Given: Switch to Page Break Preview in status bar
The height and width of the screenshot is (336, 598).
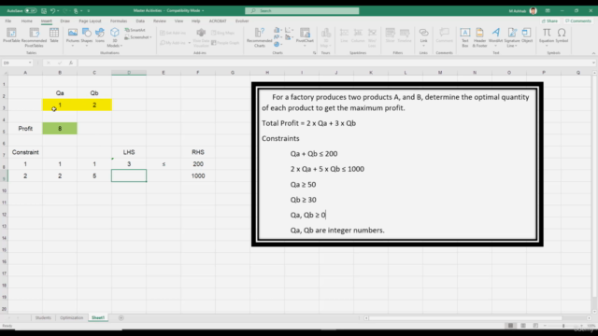Looking at the screenshot, I should click(x=535, y=326).
